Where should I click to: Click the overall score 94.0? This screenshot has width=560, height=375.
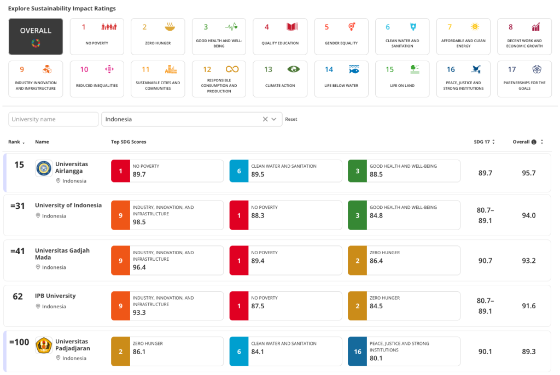coord(529,215)
